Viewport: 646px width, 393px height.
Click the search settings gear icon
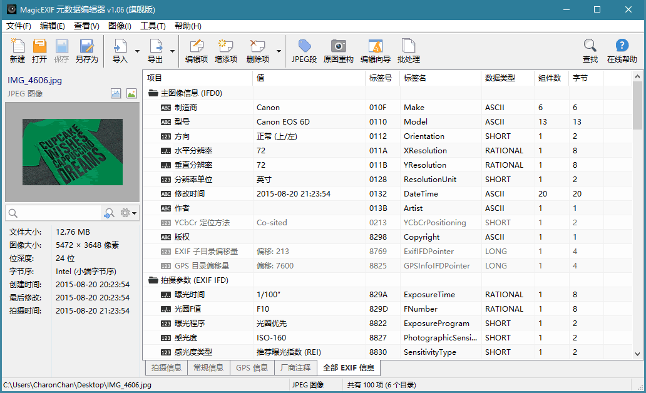click(x=125, y=213)
